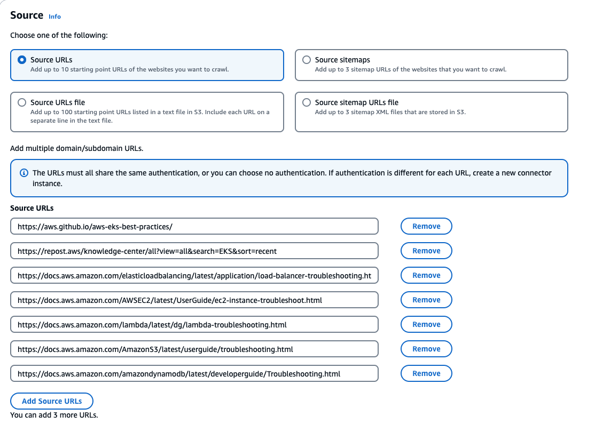The width and height of the screenshot is (595, 424).
Task: Choose the "Source URLs file" option
Action: [x=21, y=102]
